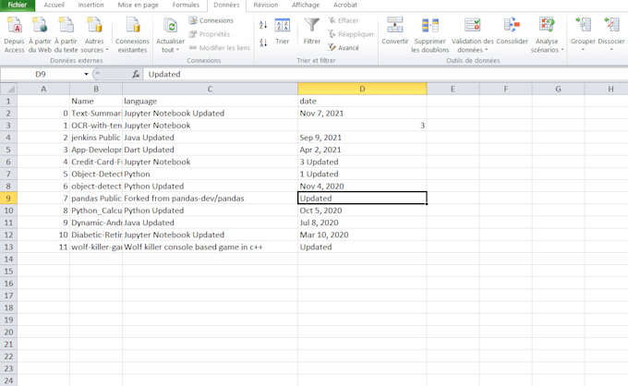Click the formula bar showing Updated
Screen dimensions: 628x386
pos(369,74)
